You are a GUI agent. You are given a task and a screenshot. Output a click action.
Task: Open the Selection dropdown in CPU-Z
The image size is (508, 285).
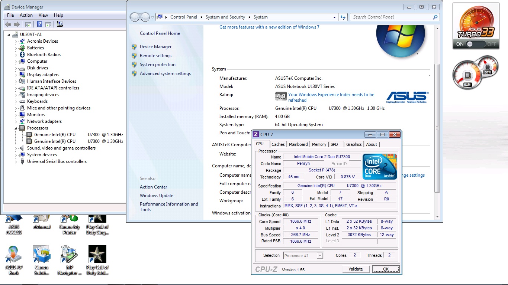point(319,256)
